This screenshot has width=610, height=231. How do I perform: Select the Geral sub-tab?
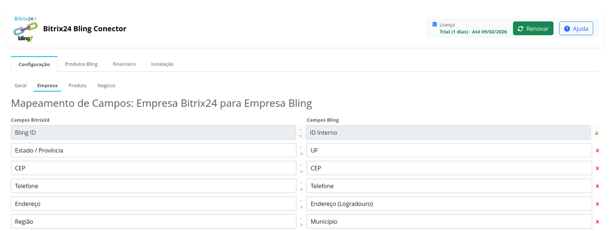tap(20, 86)
